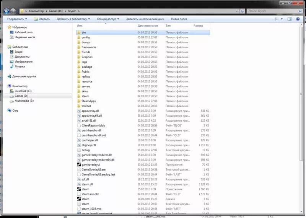
Task: Sort by Дата изменения column header
Action: 148,26
